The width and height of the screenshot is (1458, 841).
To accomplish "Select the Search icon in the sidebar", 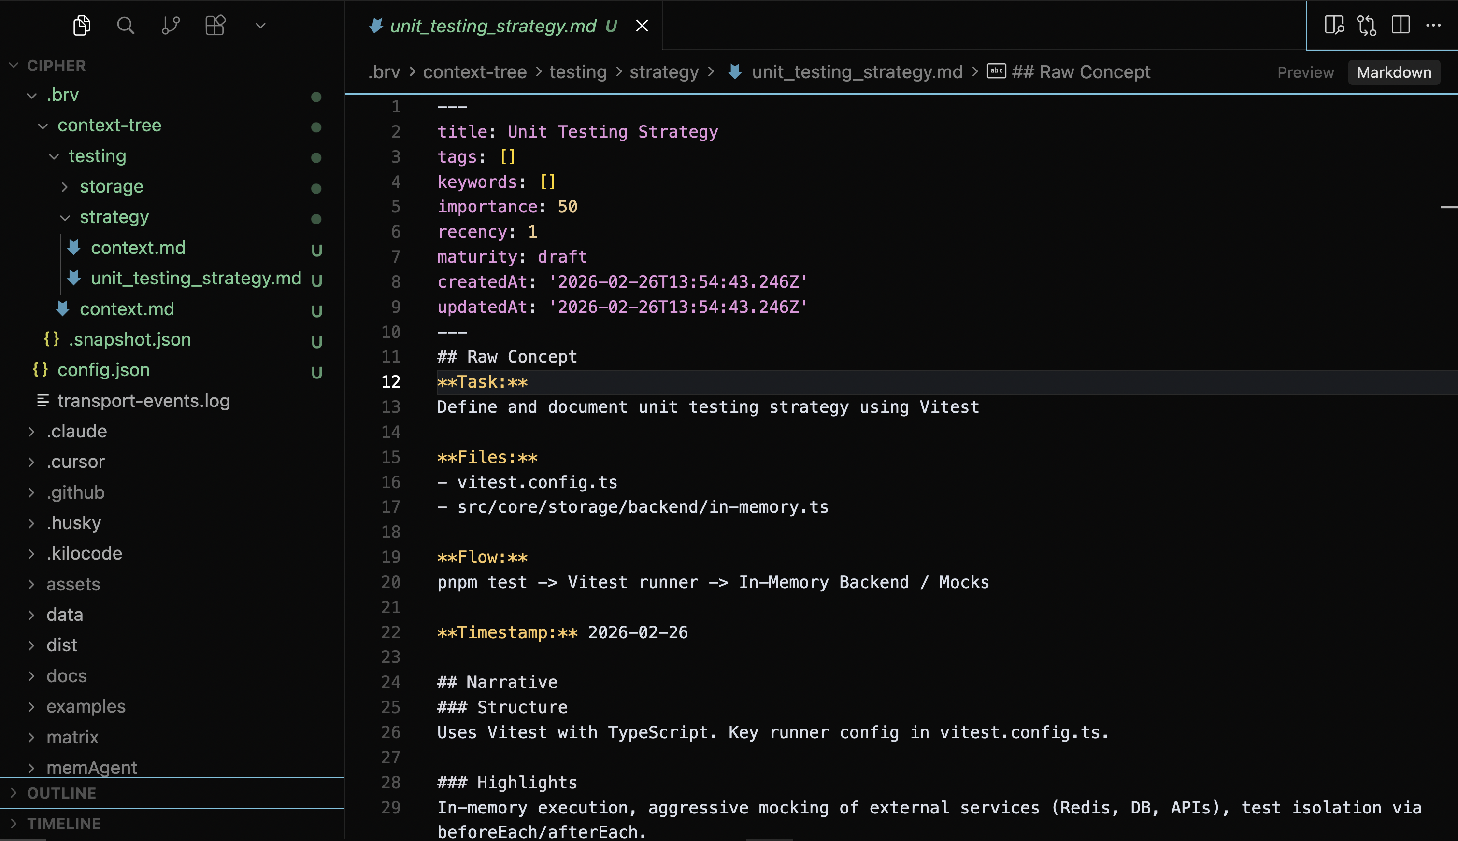I will [x=126, y=26].
